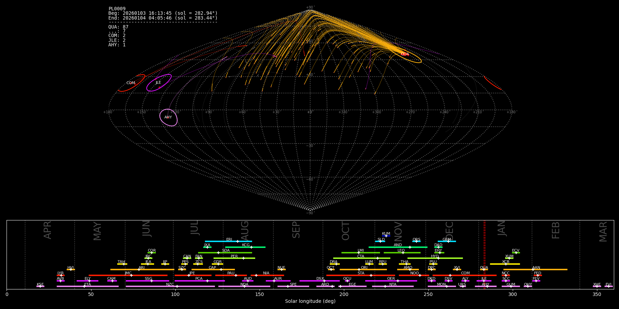Click the "QUA: 87" count in legend
Image resolution: width=619 pixels, height=309 pixels.
coord(118,27)
